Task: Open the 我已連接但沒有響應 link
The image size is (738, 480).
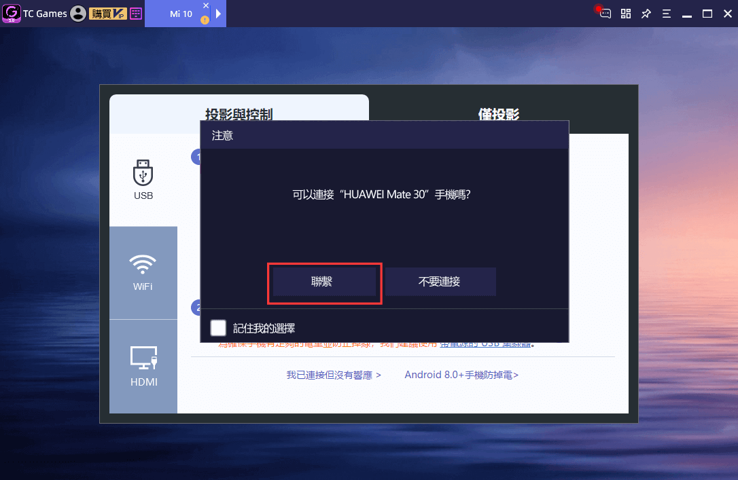Action: pos(334,375)
